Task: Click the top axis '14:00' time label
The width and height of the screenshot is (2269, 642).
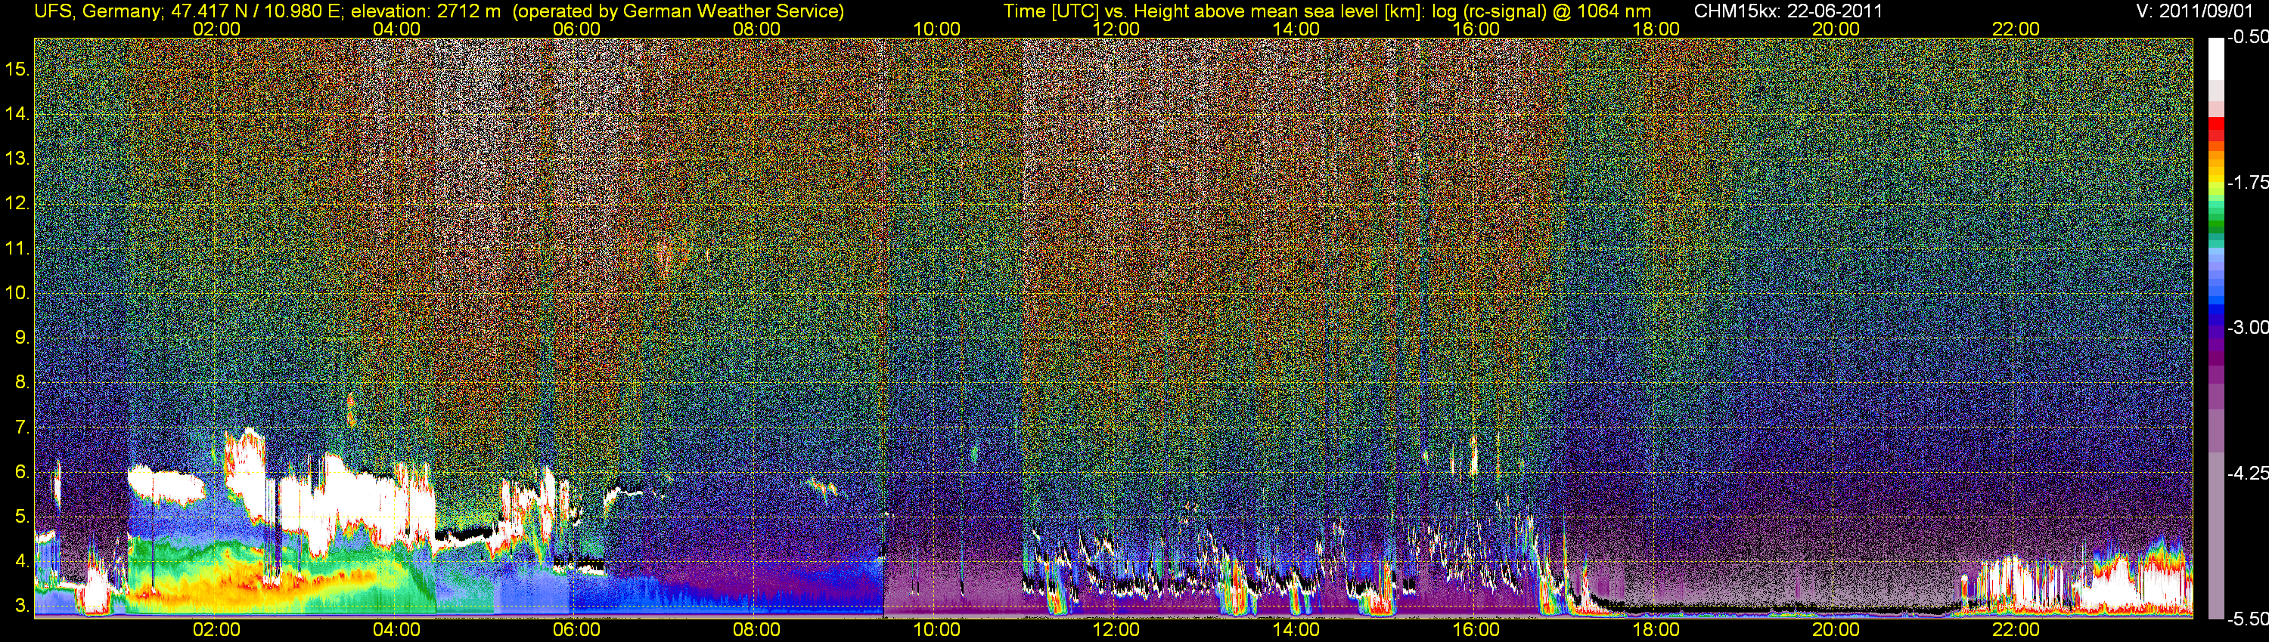Action: [1296, 29]
